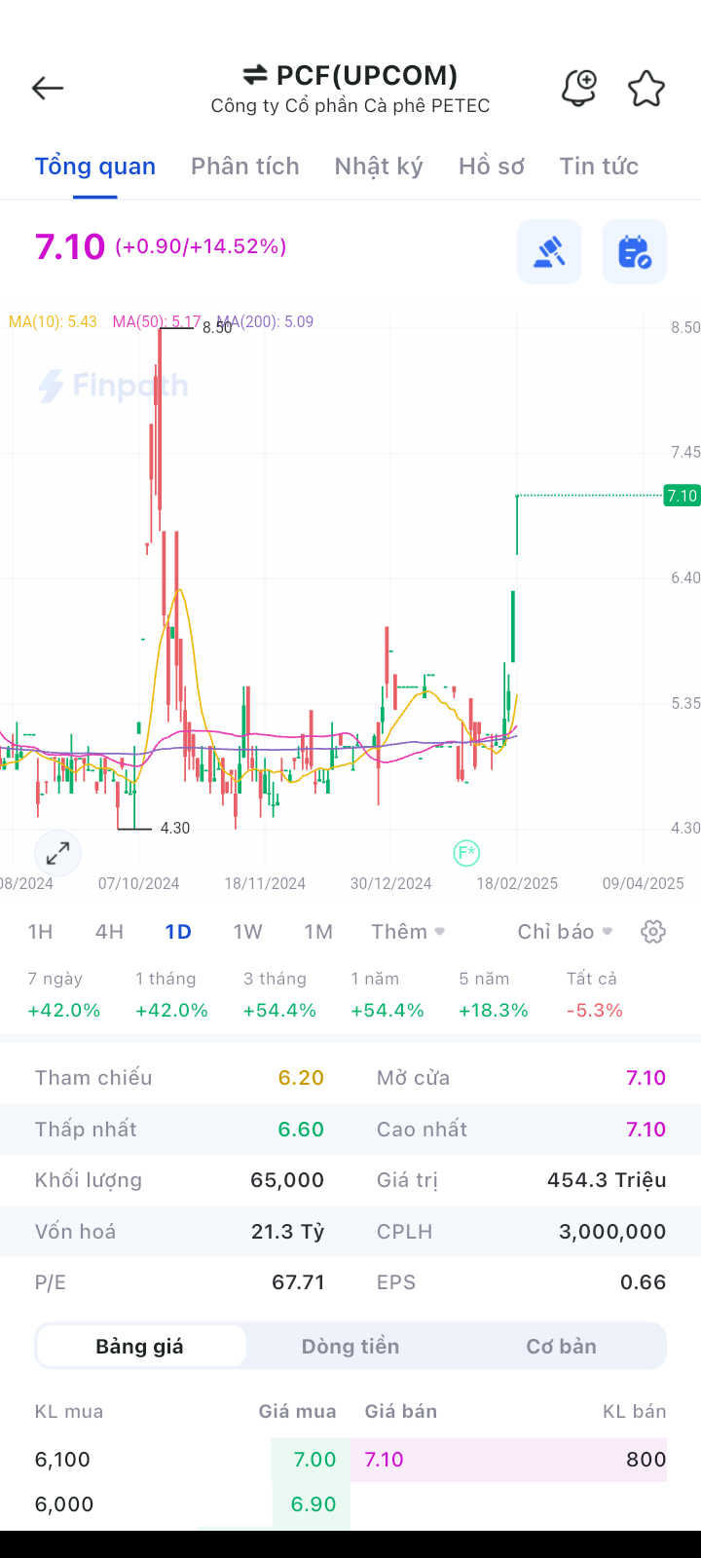The image size is (701, 1558).
Task: Tap the company name Công ty Cổ phần Cà phê PETEC
Action: coord(350,106)
